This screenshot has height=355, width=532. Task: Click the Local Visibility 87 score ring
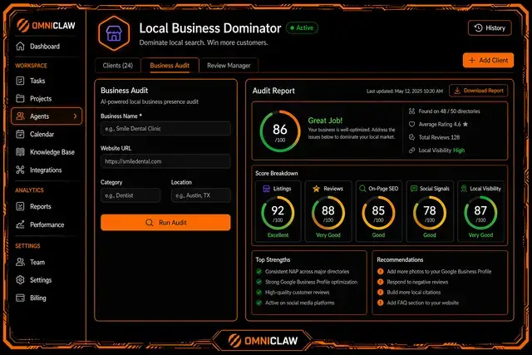click(480, 213)
